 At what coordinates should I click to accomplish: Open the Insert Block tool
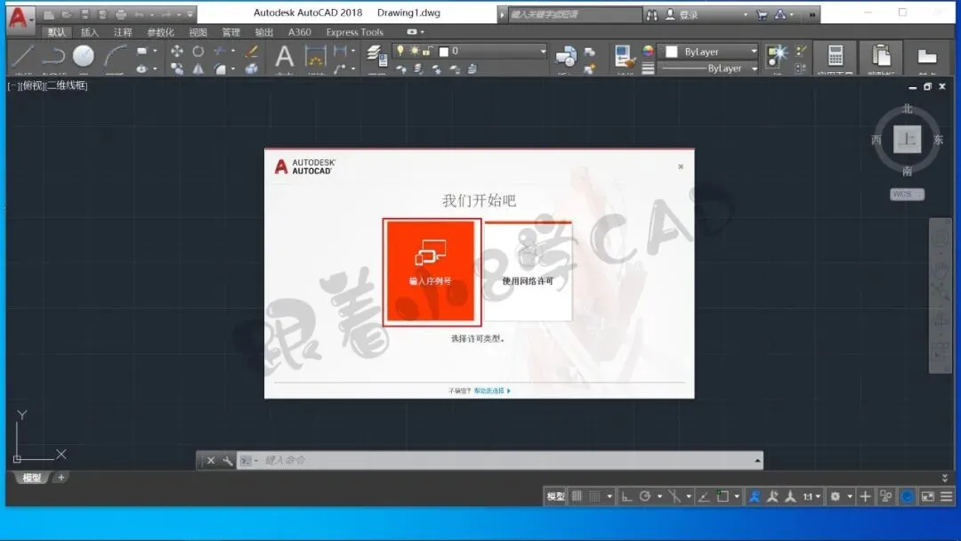[x=565, y=57]
